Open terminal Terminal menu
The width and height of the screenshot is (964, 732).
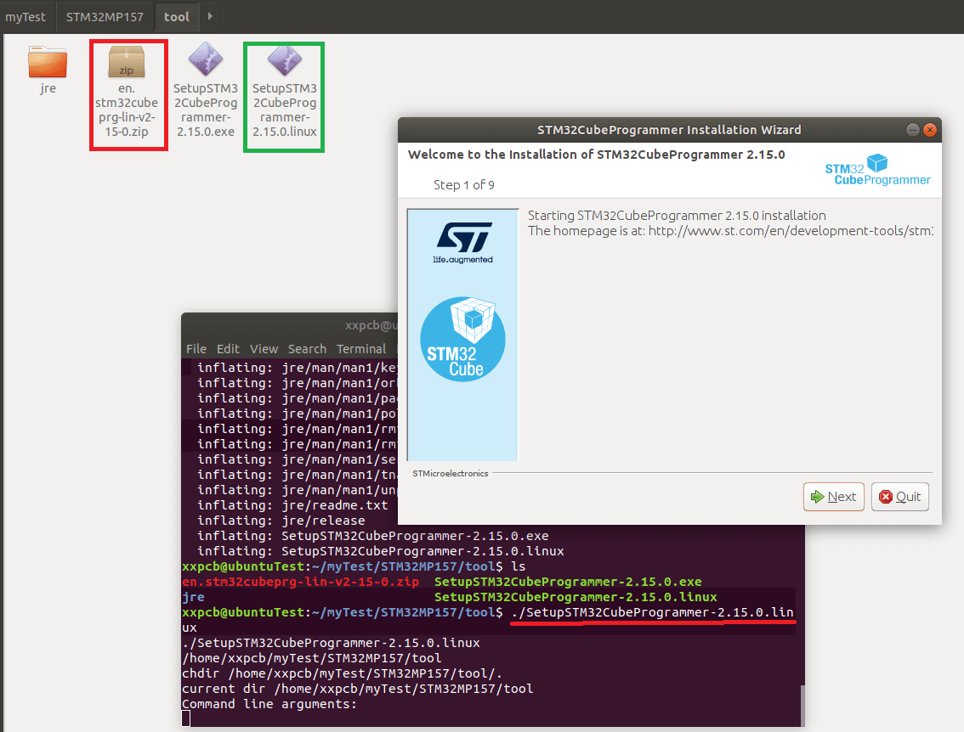[361, 349]
